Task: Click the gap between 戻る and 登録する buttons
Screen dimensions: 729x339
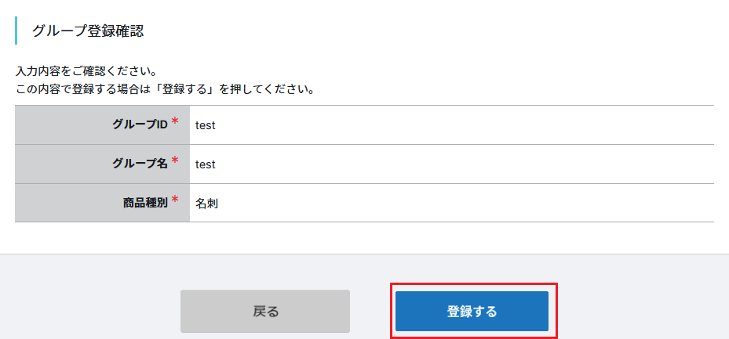Action: click(370, 311)
